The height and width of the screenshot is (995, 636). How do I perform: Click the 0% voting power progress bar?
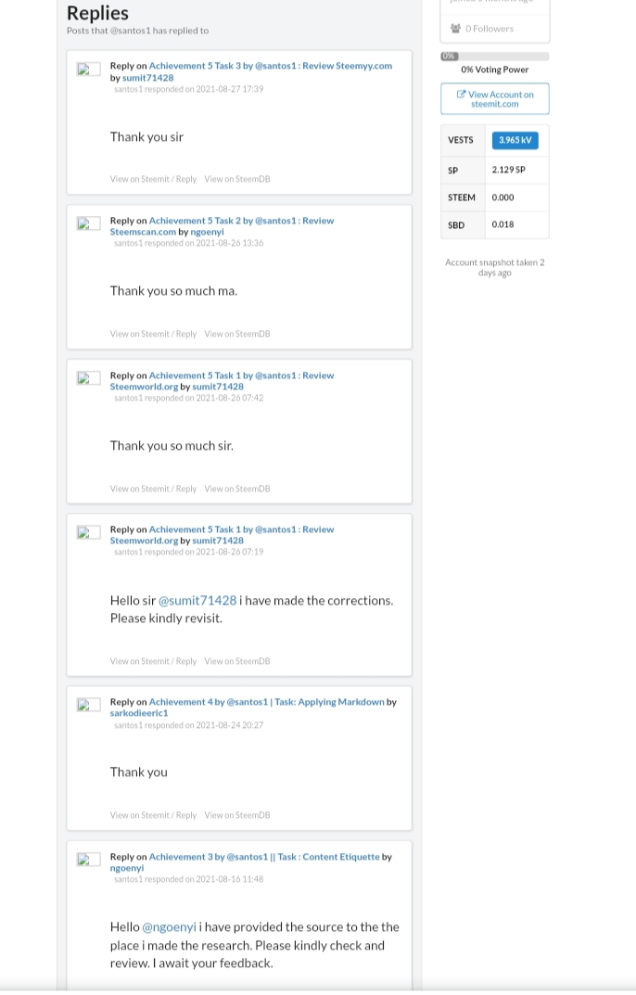click(x=495, y=56)
